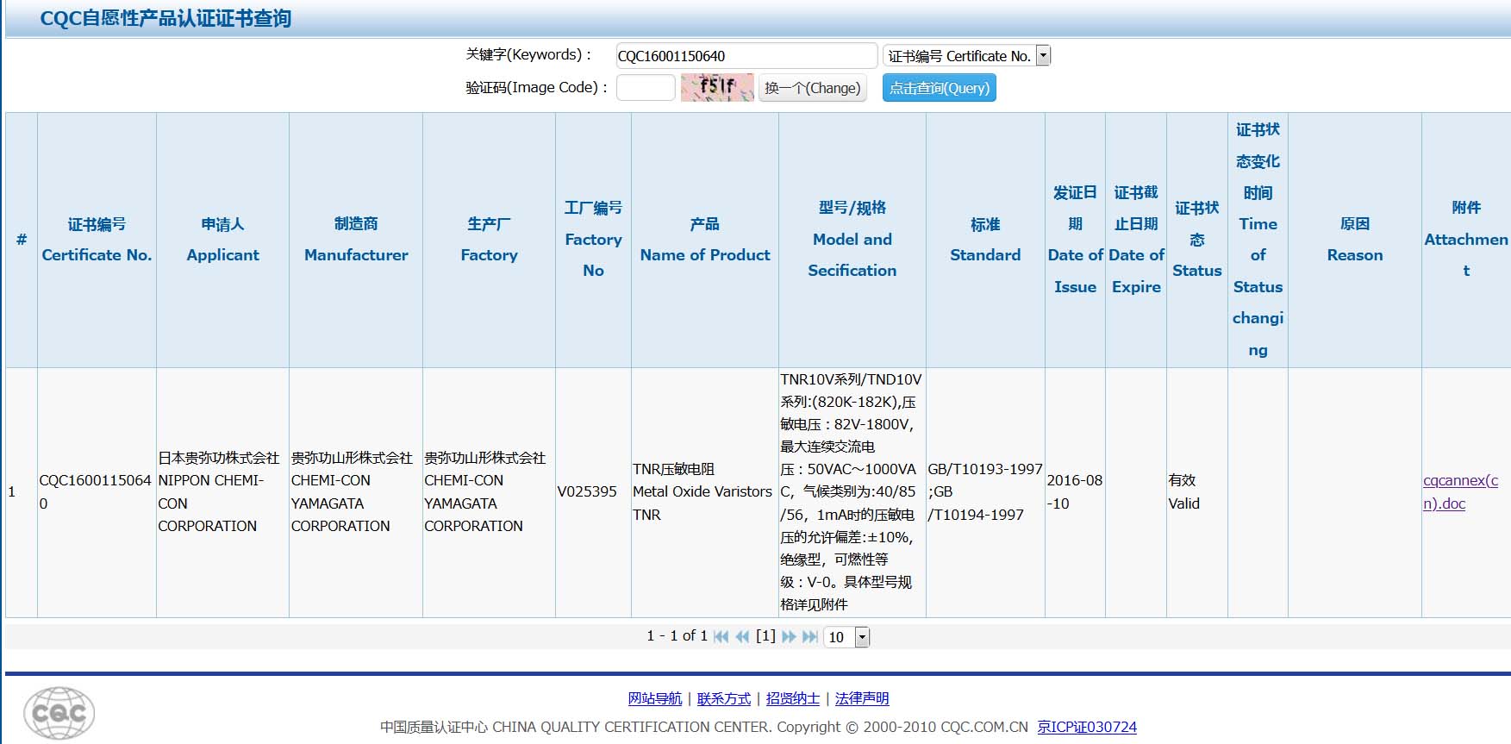1511x744 pixels.
Task: Select the 有效 Valid status cell
Action: (x=1197, y=492)
